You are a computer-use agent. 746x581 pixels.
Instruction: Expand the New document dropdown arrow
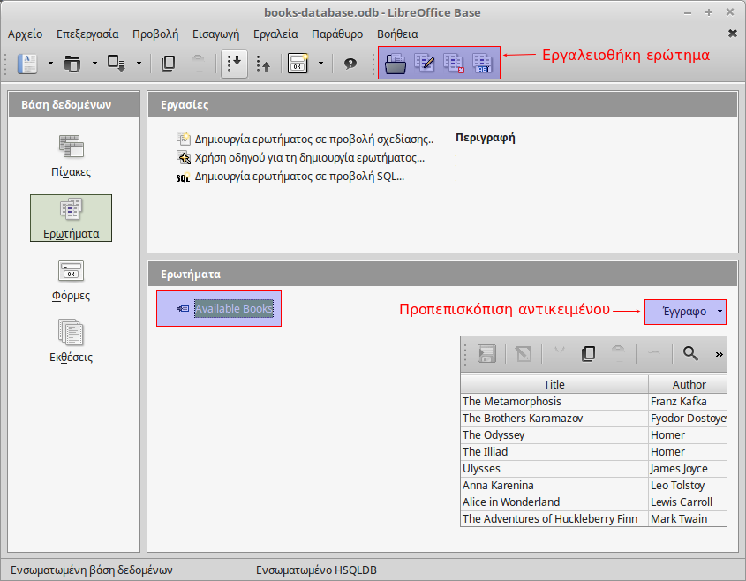coord(50,63)
